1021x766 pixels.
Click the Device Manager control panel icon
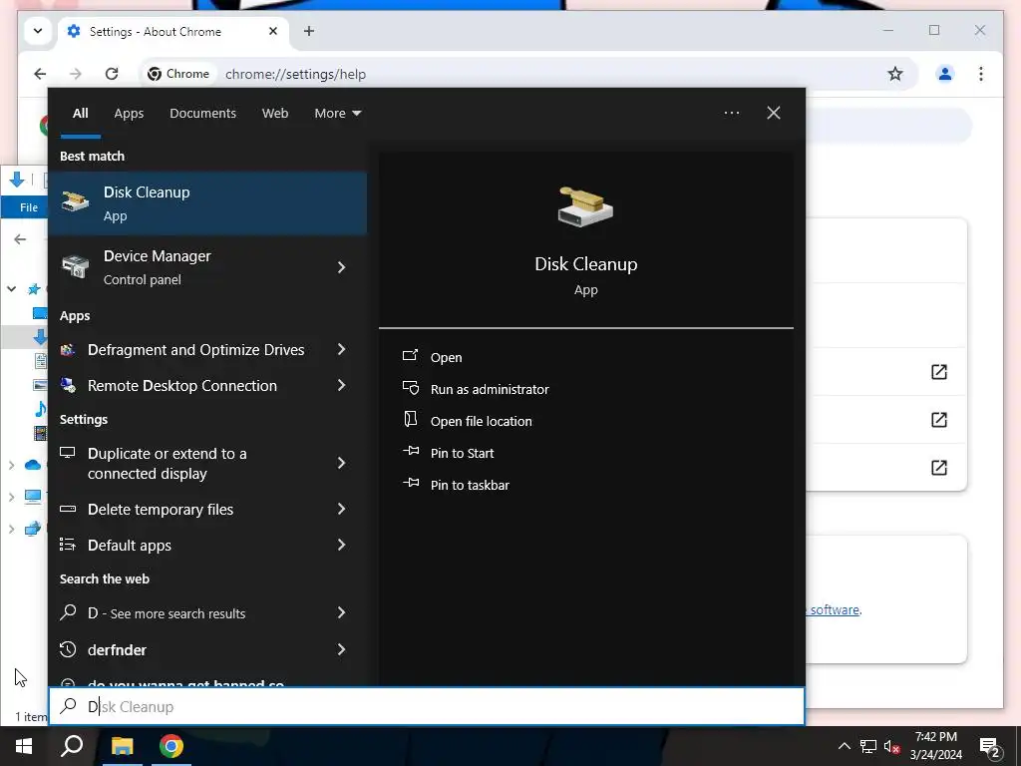click(x=75, y=266)
